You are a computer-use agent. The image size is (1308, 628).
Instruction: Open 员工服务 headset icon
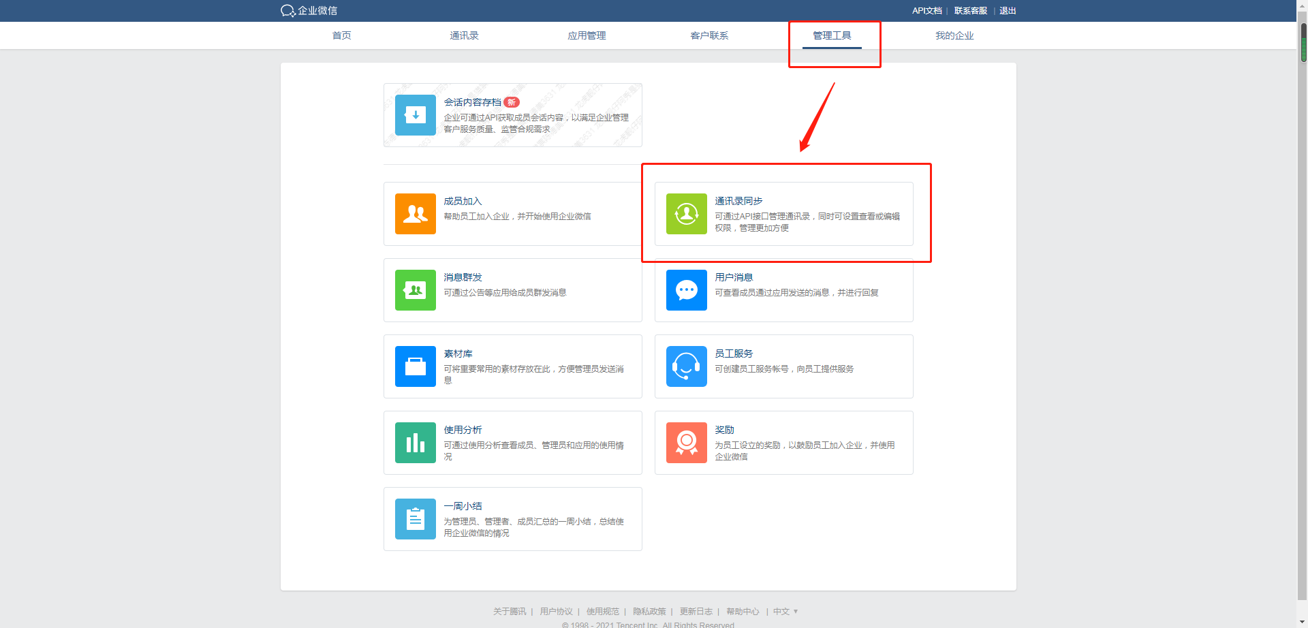[x=686, y=366]
